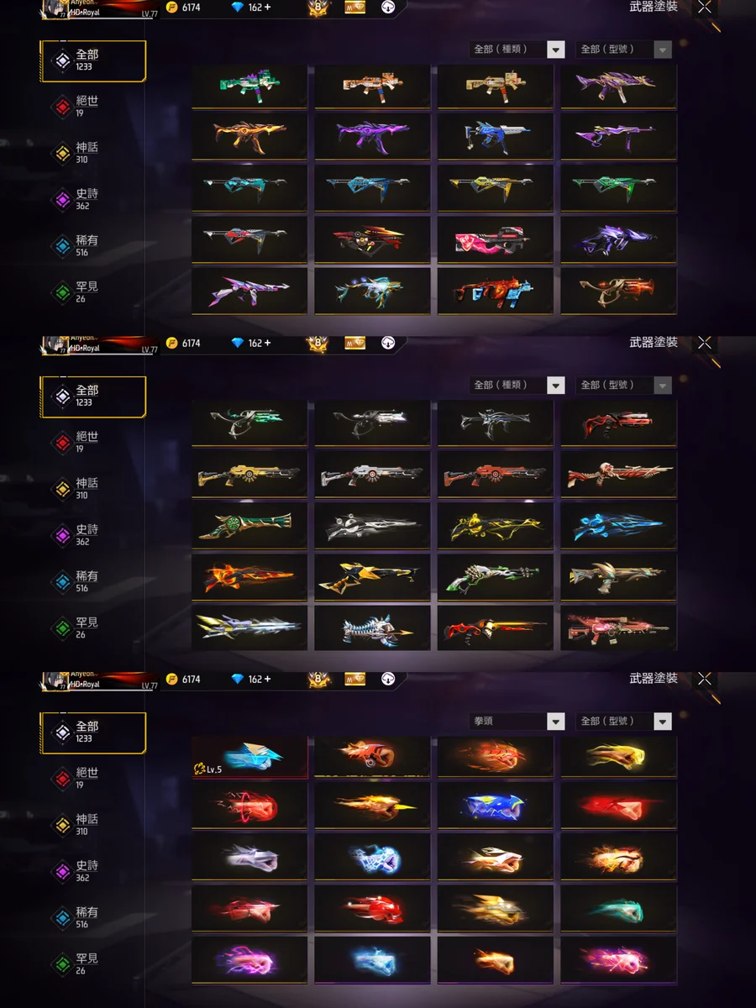Open the 拳頭 category dropdown
The image size is (756, 1008).
517,722
